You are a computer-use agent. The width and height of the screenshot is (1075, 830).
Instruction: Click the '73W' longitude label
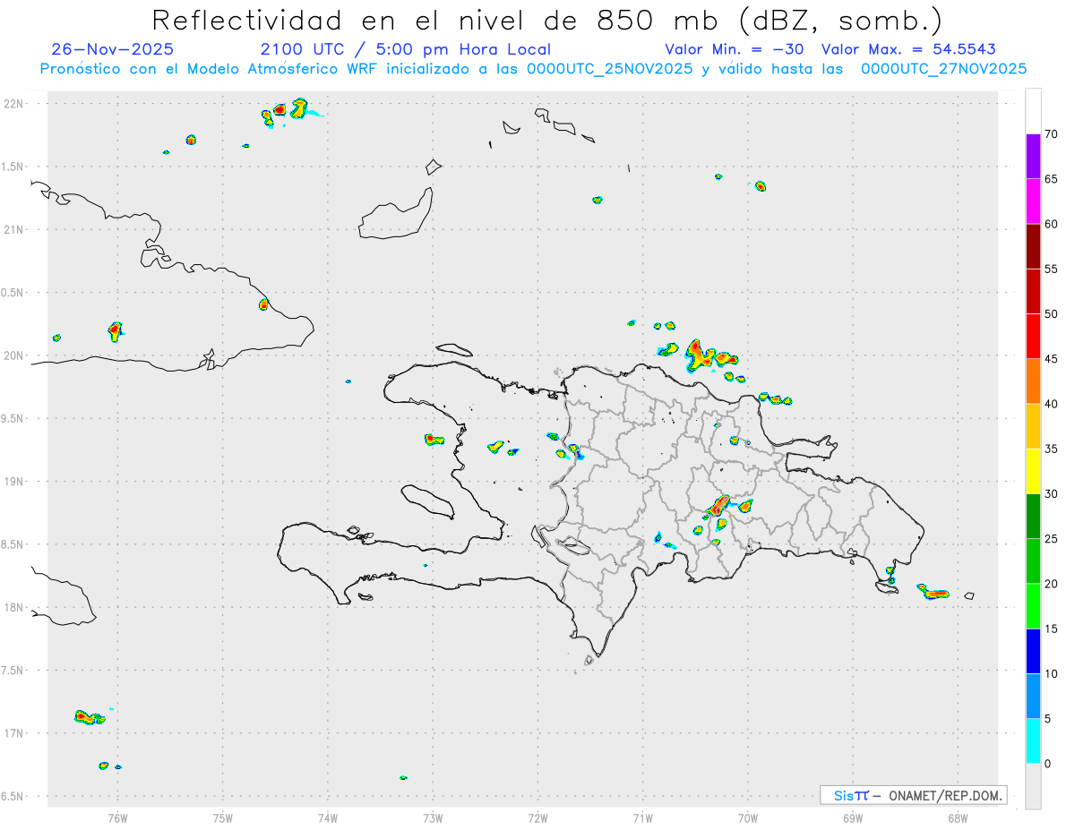(432, 817)
